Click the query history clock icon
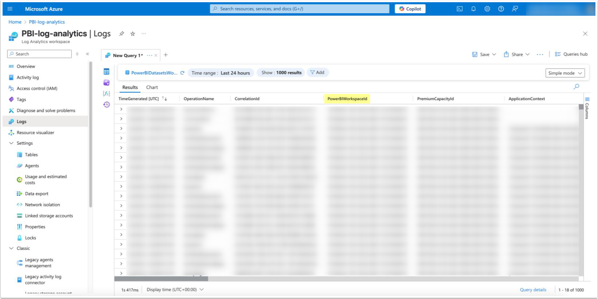This screenshot has width=598, height=299. pyautogui.click(x=106, y=105)
